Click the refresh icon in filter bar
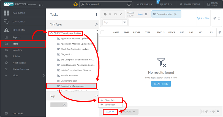Screen dimensions: 223x117 click(219, 18)
